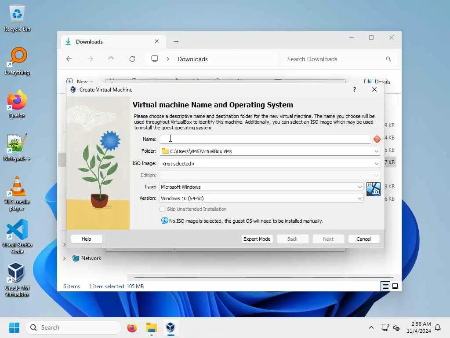Close the Create Virtual Machine dialog

[x=374, y=89]
